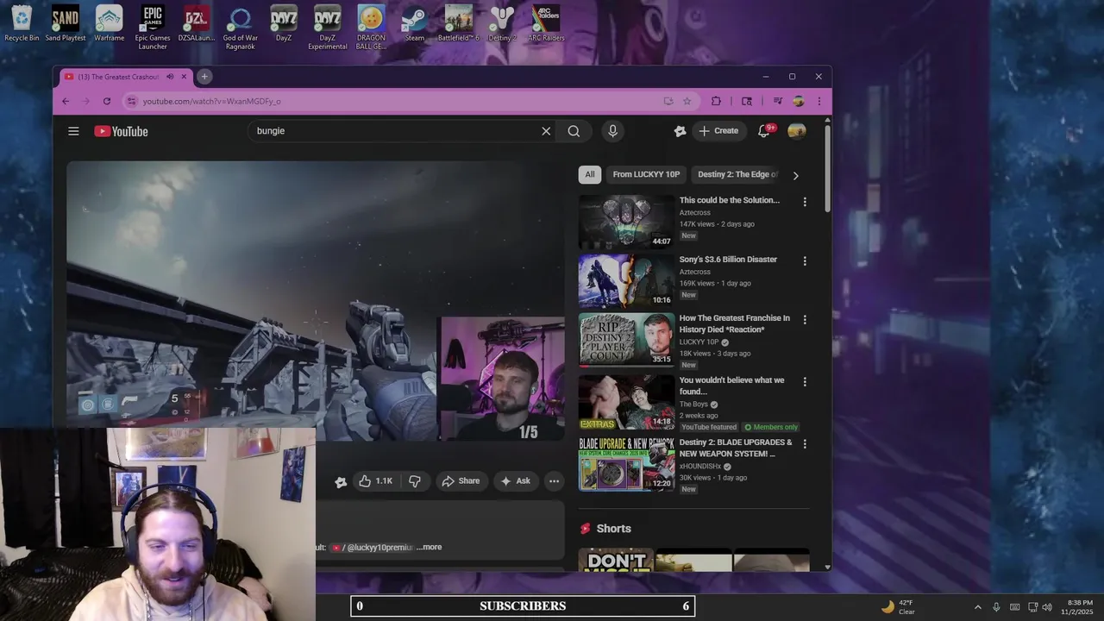Screen dimensions: 1104x621
Task: Close The Greatest Crashout tab
Action: [184, 77]
